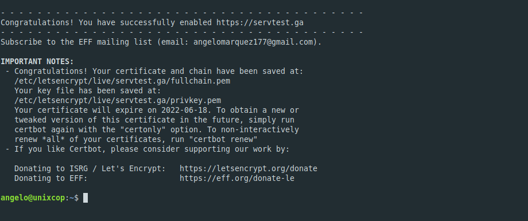Click the angelo@unixcop prompt text
528x221 pixels.
[33, 198]
